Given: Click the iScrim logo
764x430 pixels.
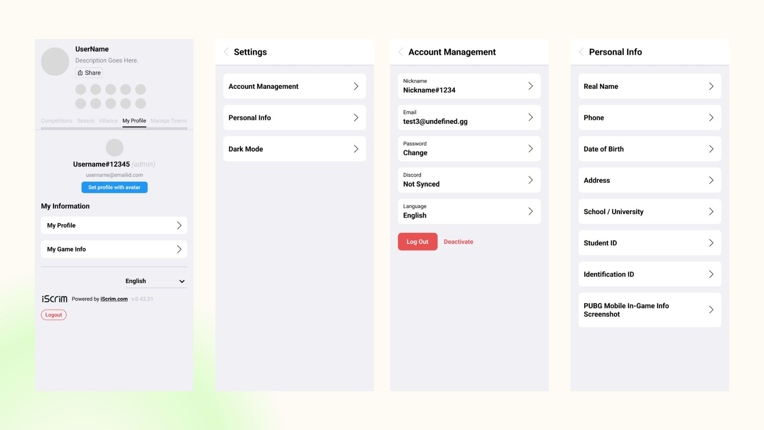Looking at the screenshot, I should 55,299.
